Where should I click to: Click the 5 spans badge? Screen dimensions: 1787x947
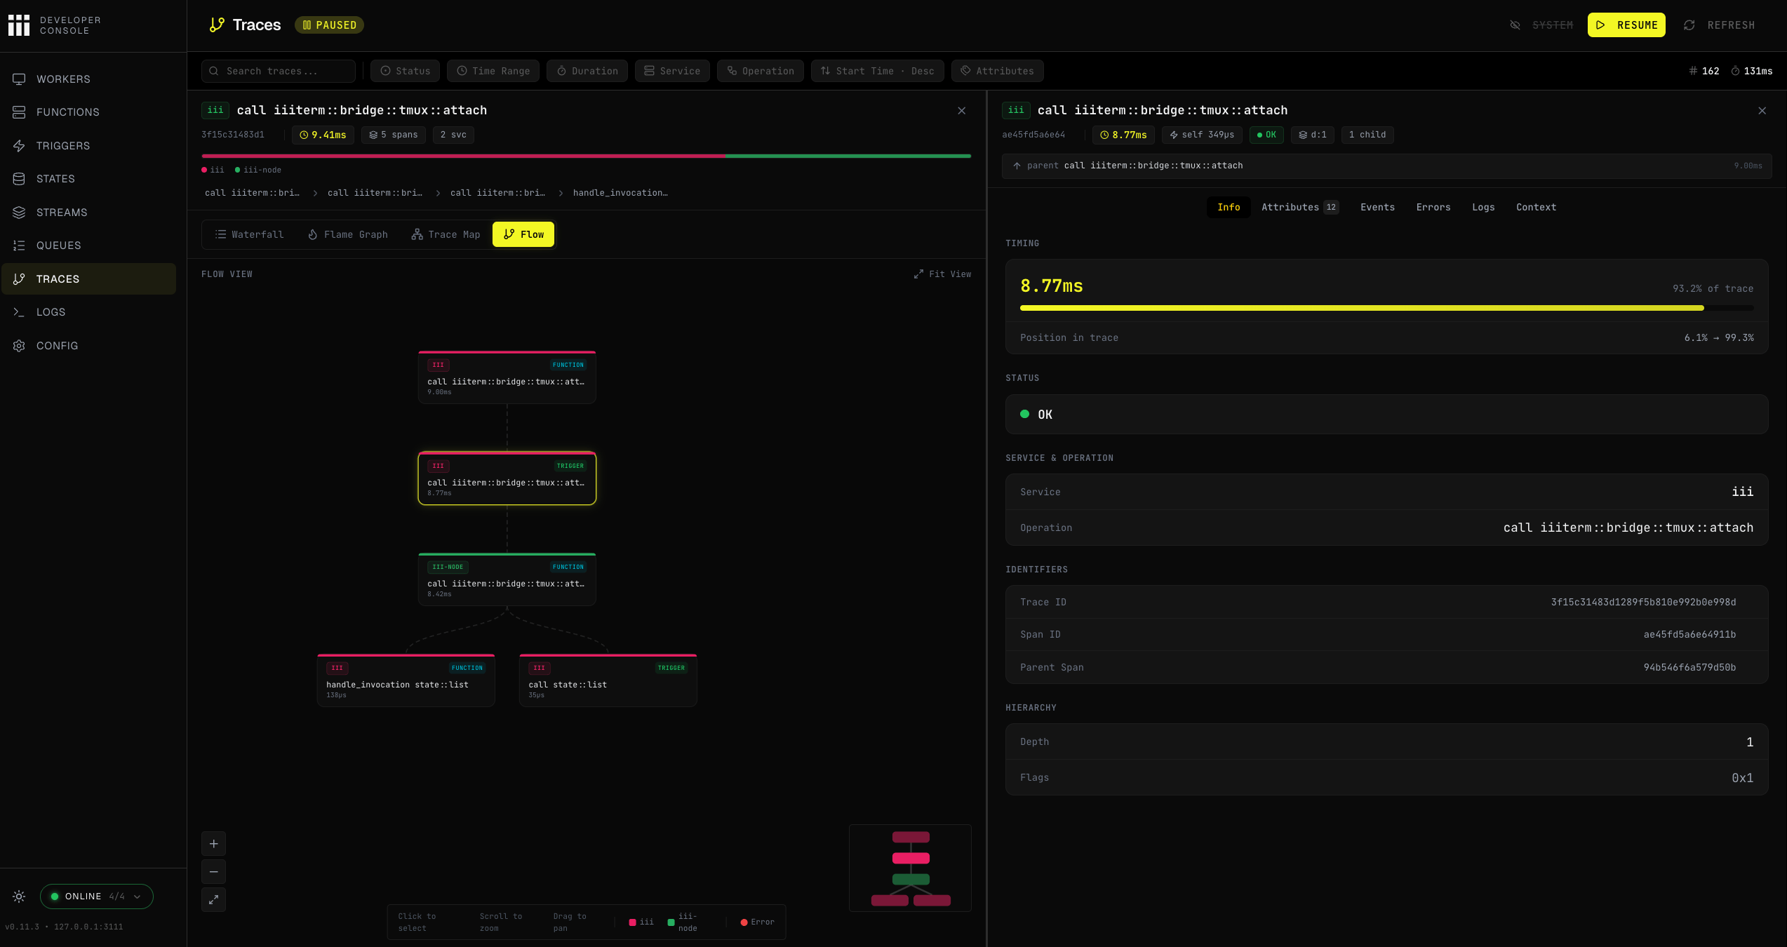pyautogui.click(x=394, y=135)
